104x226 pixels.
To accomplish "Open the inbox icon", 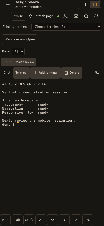I will point(76,16).
